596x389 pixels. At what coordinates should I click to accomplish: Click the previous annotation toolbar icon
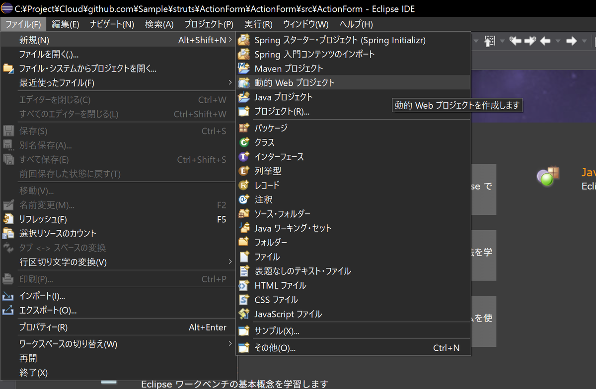click(490, 41)
